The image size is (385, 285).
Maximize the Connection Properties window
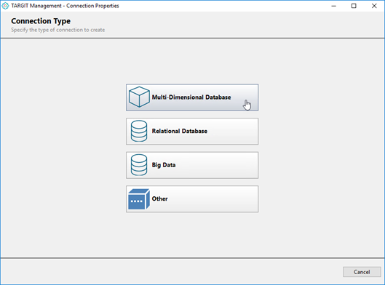coord(354,6)
